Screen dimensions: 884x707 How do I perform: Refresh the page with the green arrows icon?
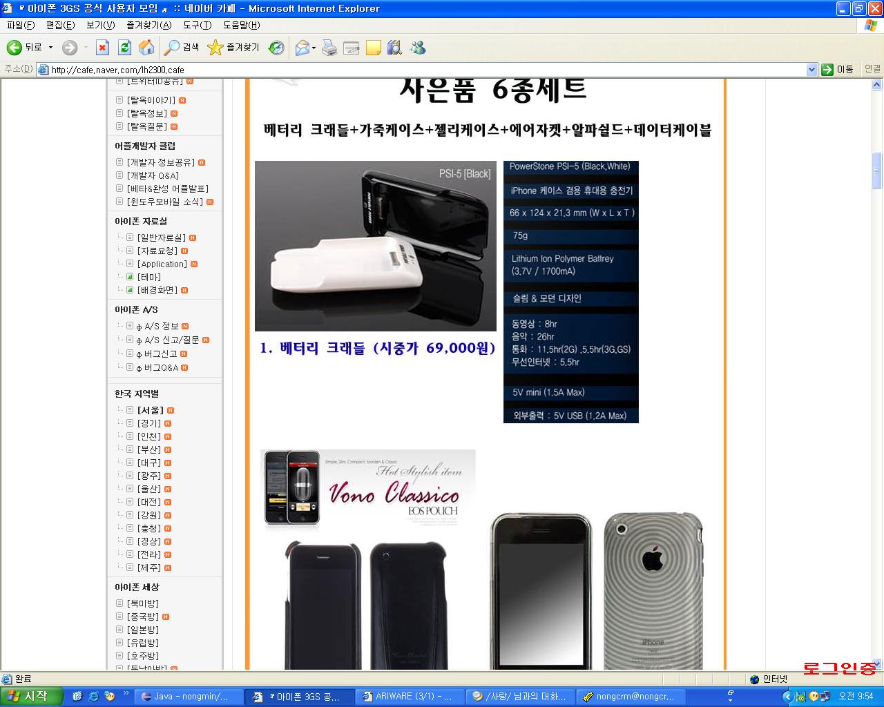click(124, 48)
